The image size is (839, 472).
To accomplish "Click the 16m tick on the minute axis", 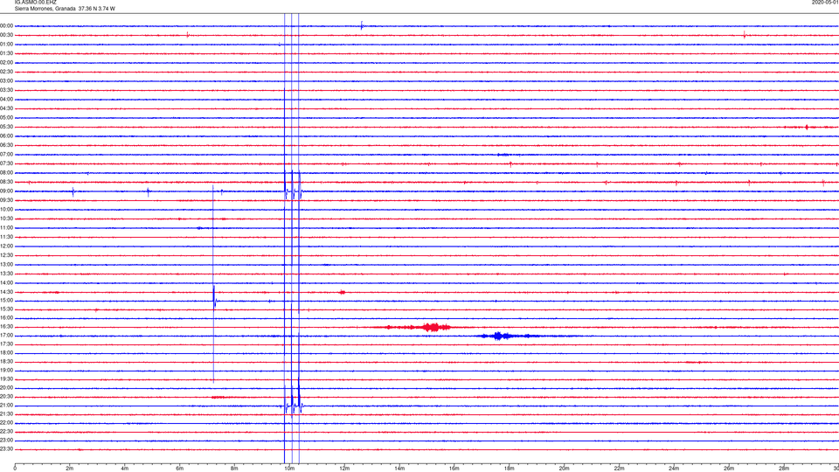I will [x=454, y=469].
